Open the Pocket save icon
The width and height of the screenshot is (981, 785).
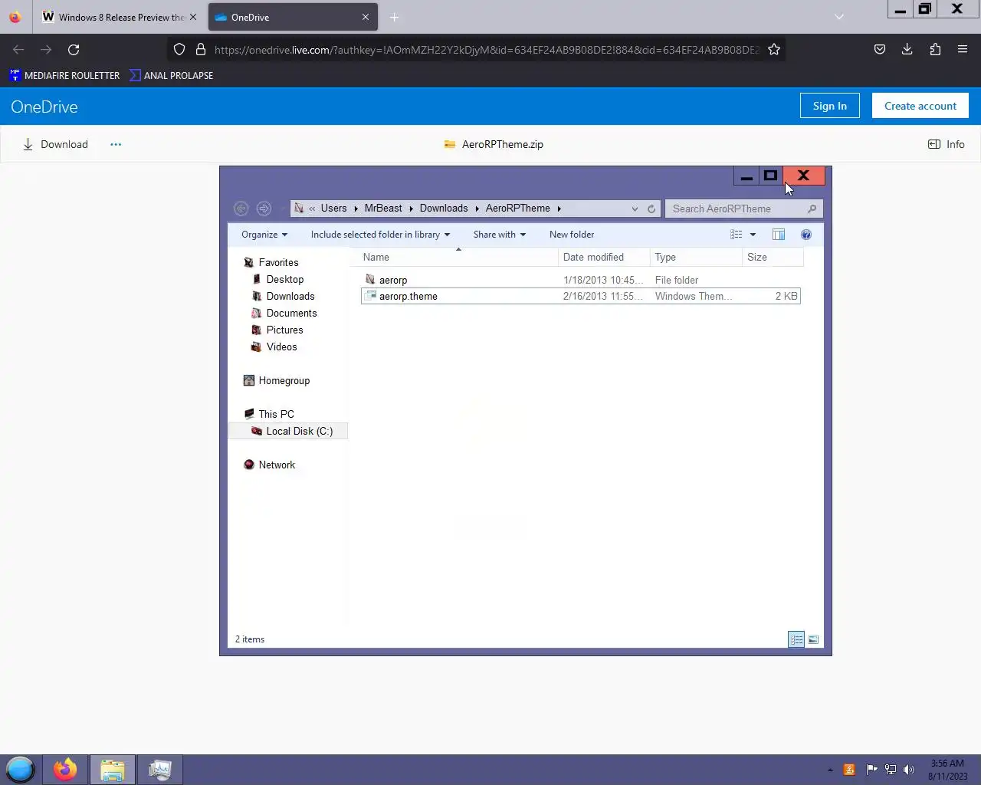pos(880,49)
